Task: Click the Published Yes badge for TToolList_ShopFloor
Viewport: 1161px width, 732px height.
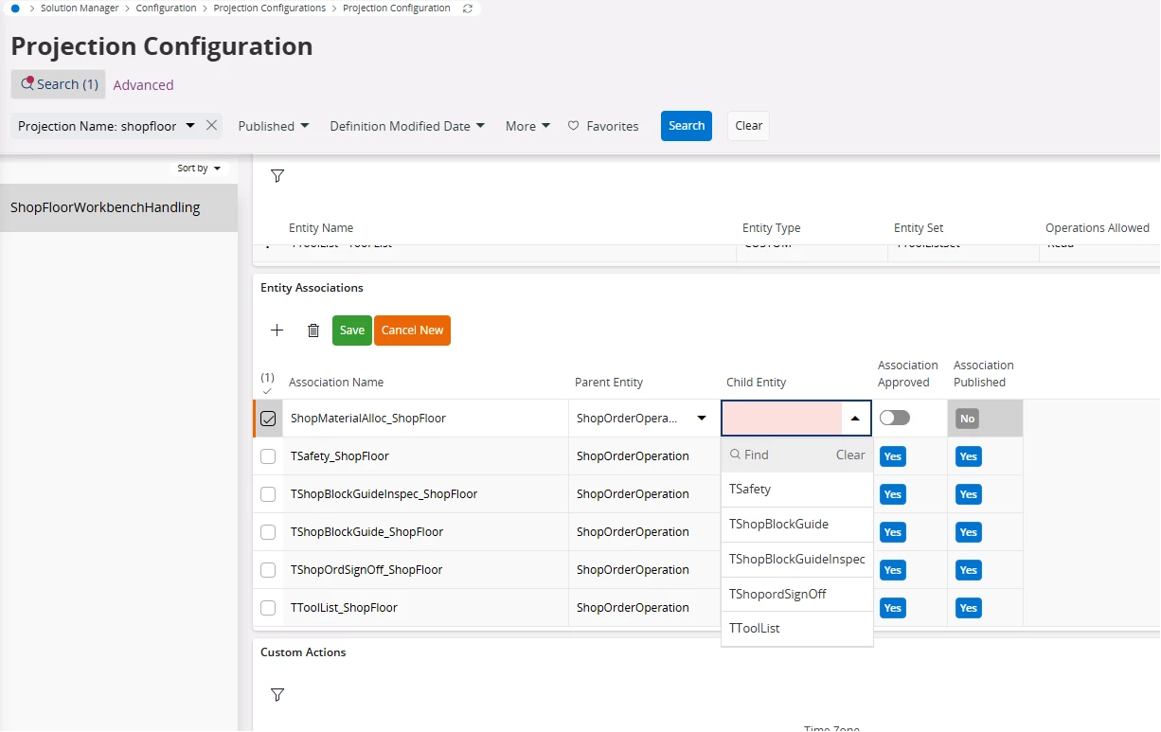Action: click(x=968, y=608)
